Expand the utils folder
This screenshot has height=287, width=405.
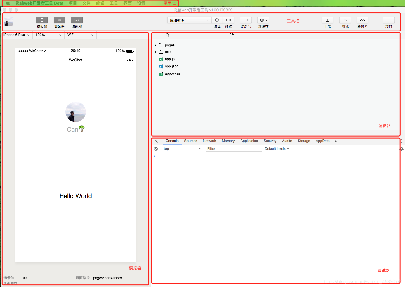(x=155, y=52)
